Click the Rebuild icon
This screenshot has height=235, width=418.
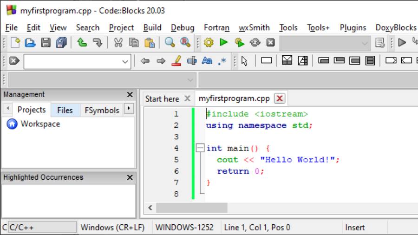(255, 43)
